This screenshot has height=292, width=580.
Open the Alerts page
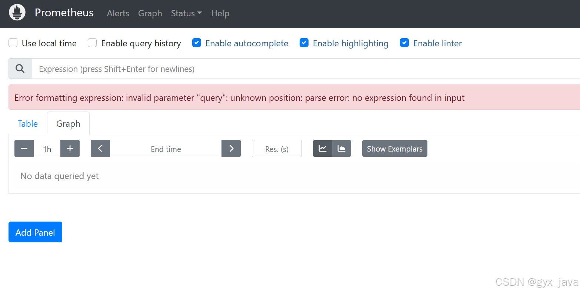118,13
